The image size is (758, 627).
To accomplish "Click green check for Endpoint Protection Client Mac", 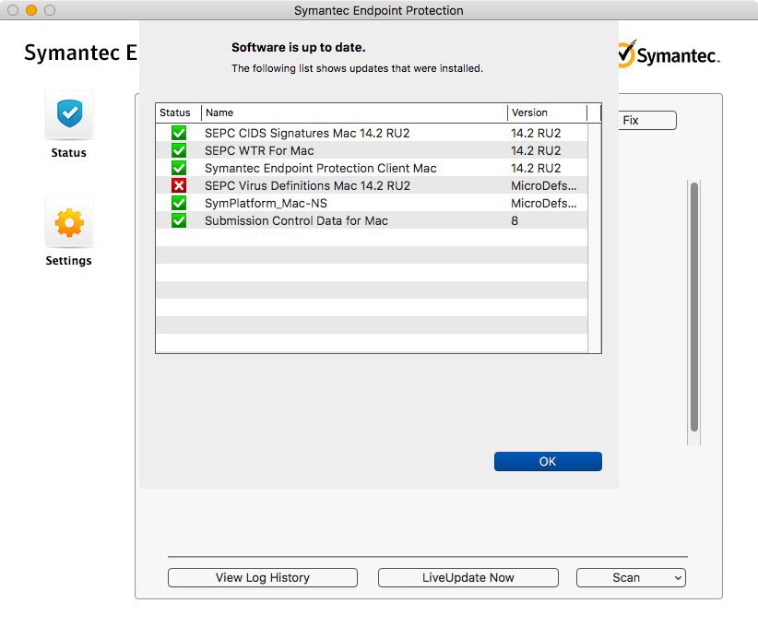I will tap(179, 168).
